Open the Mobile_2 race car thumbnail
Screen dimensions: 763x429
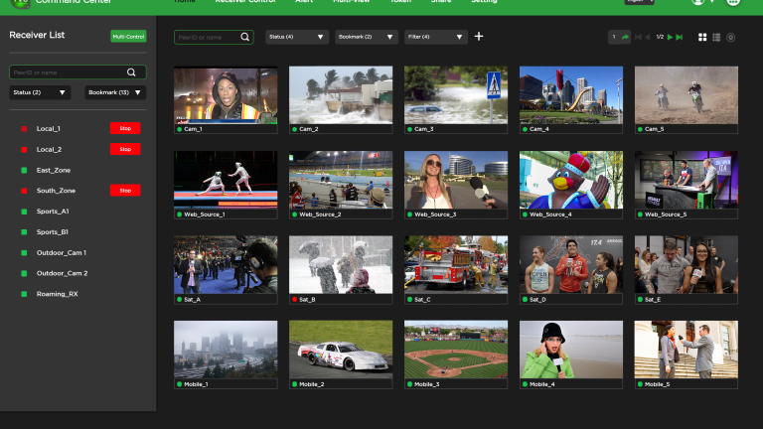(x=341, y=350)
